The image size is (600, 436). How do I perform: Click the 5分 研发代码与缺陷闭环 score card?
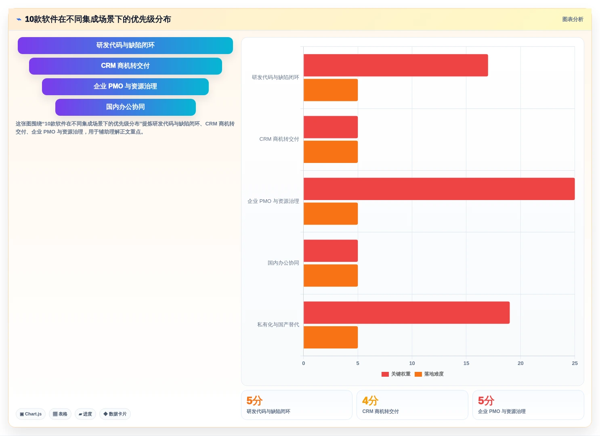pyautogui.click(x=297, y=405)
